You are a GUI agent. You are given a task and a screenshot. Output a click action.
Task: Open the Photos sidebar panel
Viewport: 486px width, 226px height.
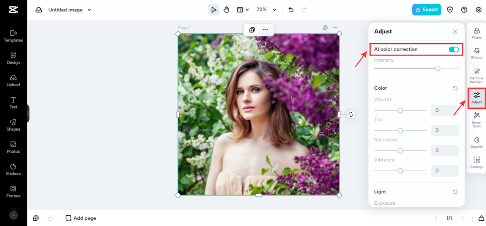[x=13, y=147]
